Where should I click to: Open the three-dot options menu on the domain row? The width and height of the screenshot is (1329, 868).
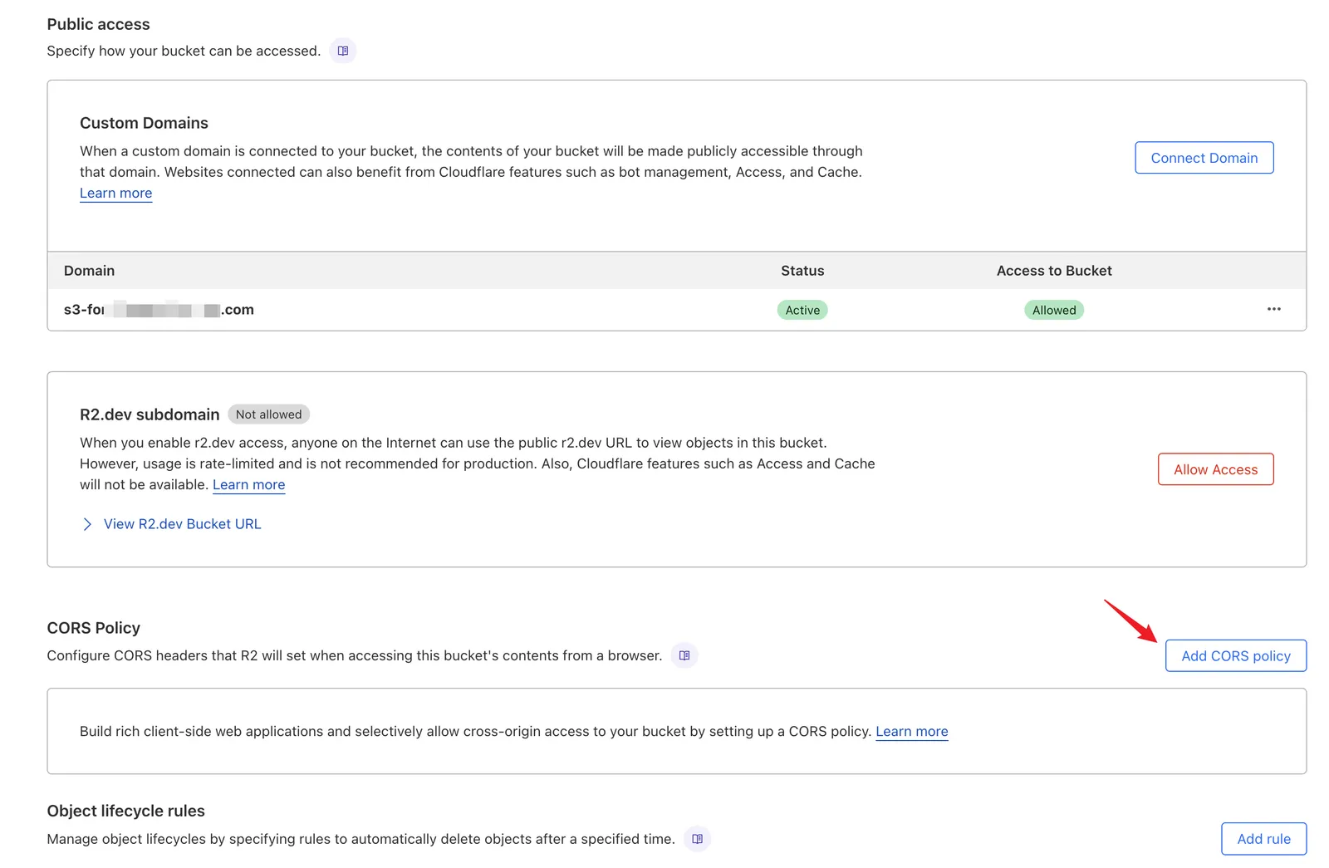pos(1274,309)
